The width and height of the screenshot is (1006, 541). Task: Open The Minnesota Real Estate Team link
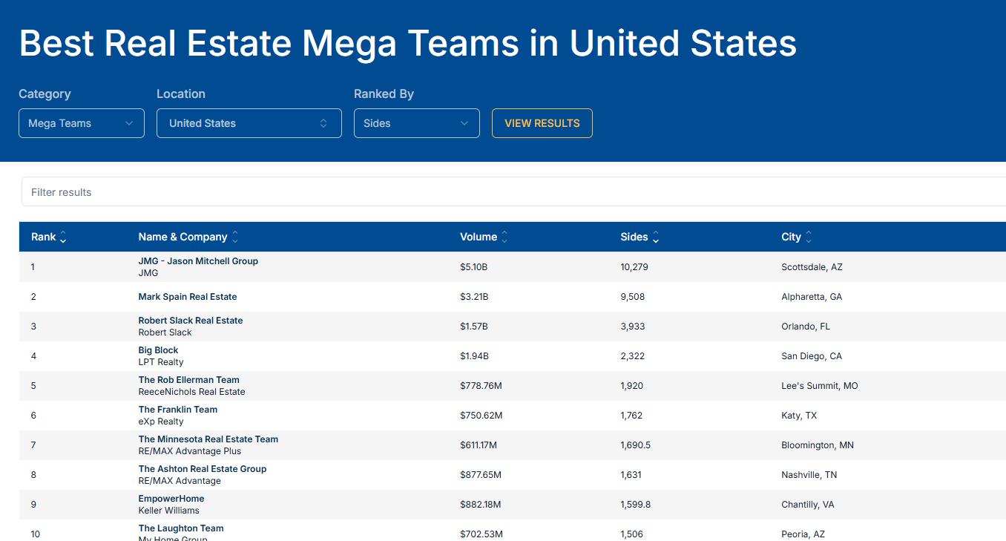[x=208, y=439]
